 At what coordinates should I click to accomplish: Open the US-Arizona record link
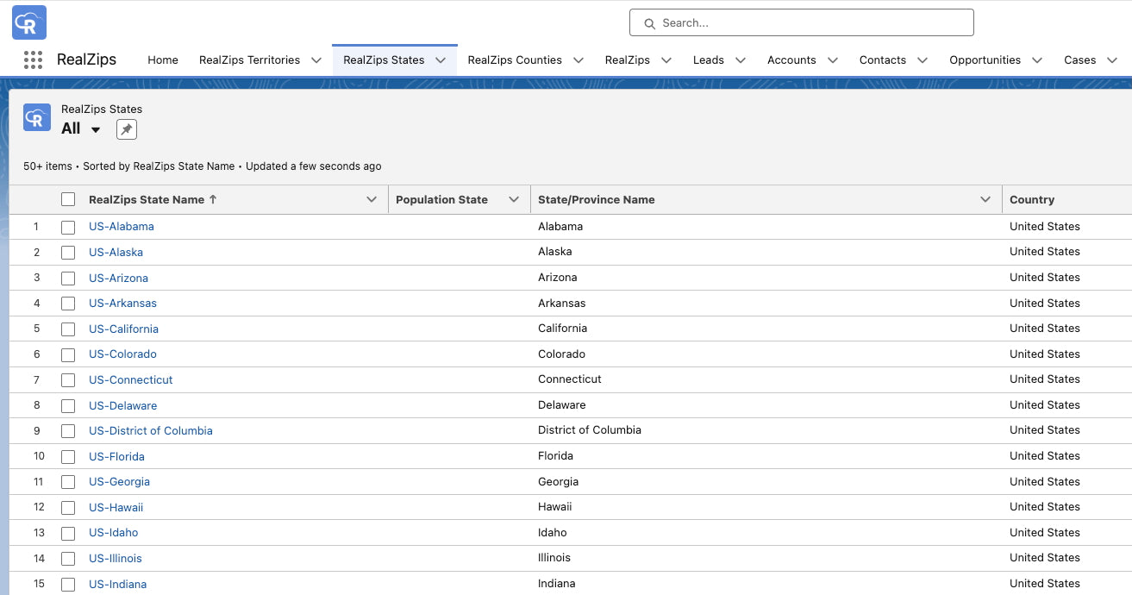(x=118, y=278)
